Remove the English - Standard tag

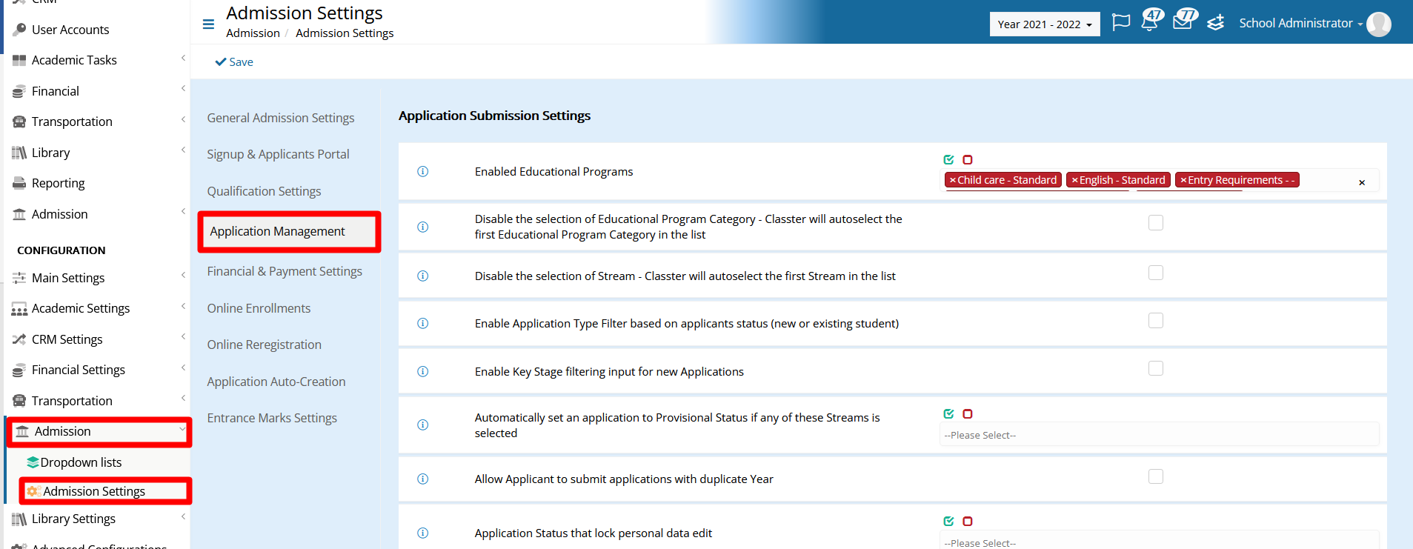(x=1075, y=180)
